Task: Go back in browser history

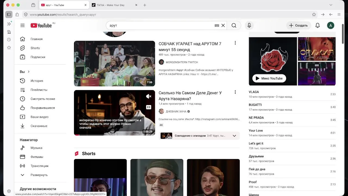Action: click(x=331, y=14)
